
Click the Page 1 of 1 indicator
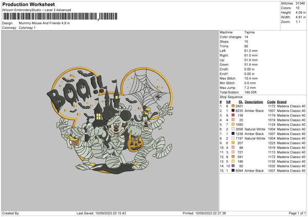pos(297,213)
